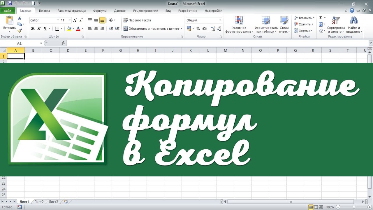
Task: Click the insert function fx icon
Action: click(63, 43)
